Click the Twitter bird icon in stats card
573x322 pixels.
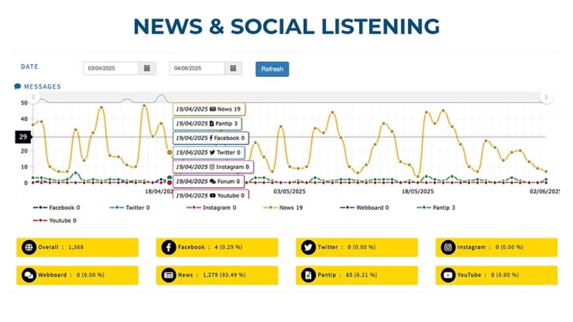pyautogui.click(x=308, y=248)
